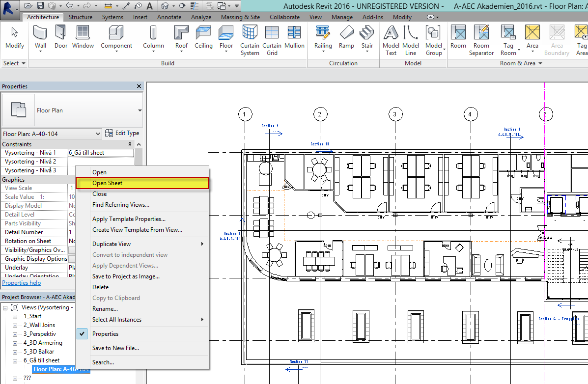
Task: Select the Roof tool
Action: pyautogui.click(x=181, y=37)
